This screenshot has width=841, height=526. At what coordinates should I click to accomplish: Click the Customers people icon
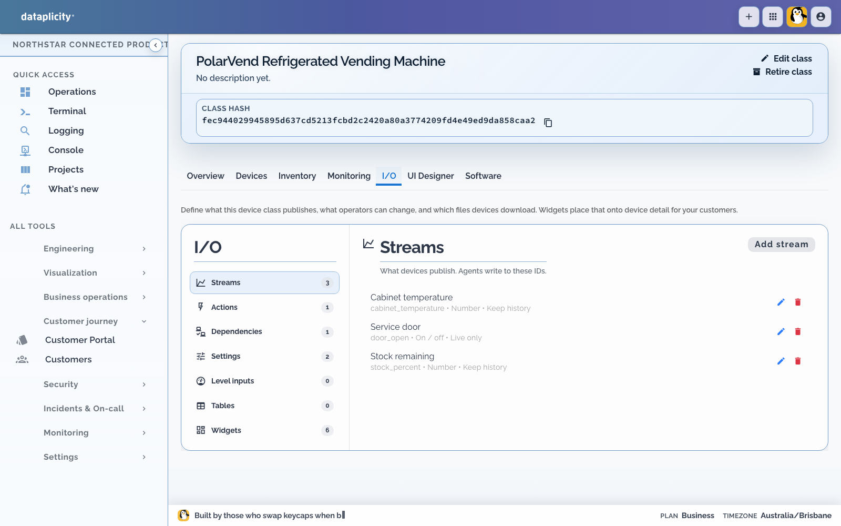pyautogui.click(x=22, y=360)
